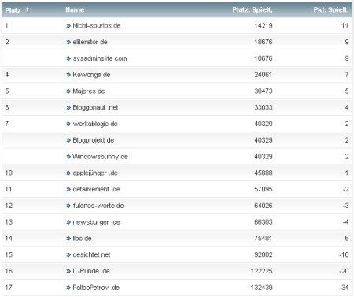Image resolution: width=354 pixels, height=297 pixels.
Task: Select the value 132439 in PallooPetrov row
Action: pos(261,288)
